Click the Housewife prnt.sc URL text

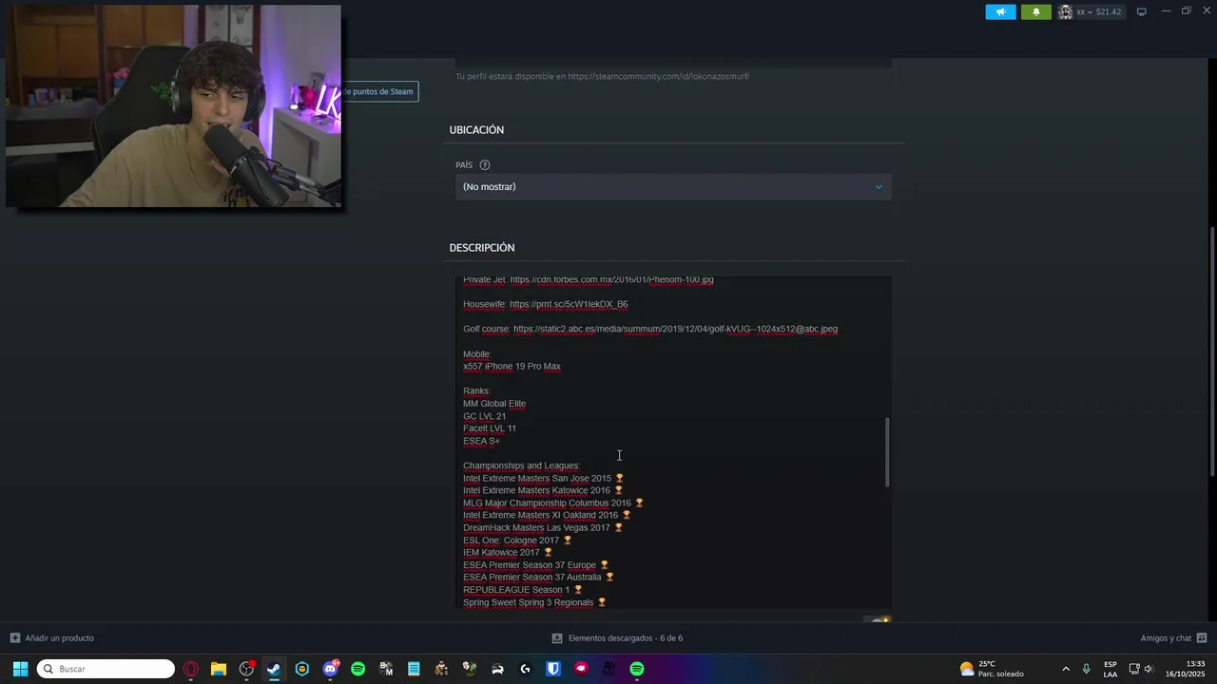[x=569, y=305]
